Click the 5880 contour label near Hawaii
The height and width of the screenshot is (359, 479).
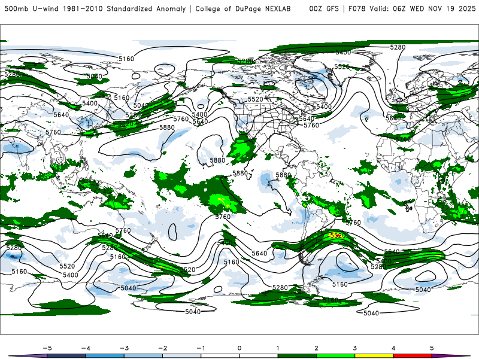(217, 160)
